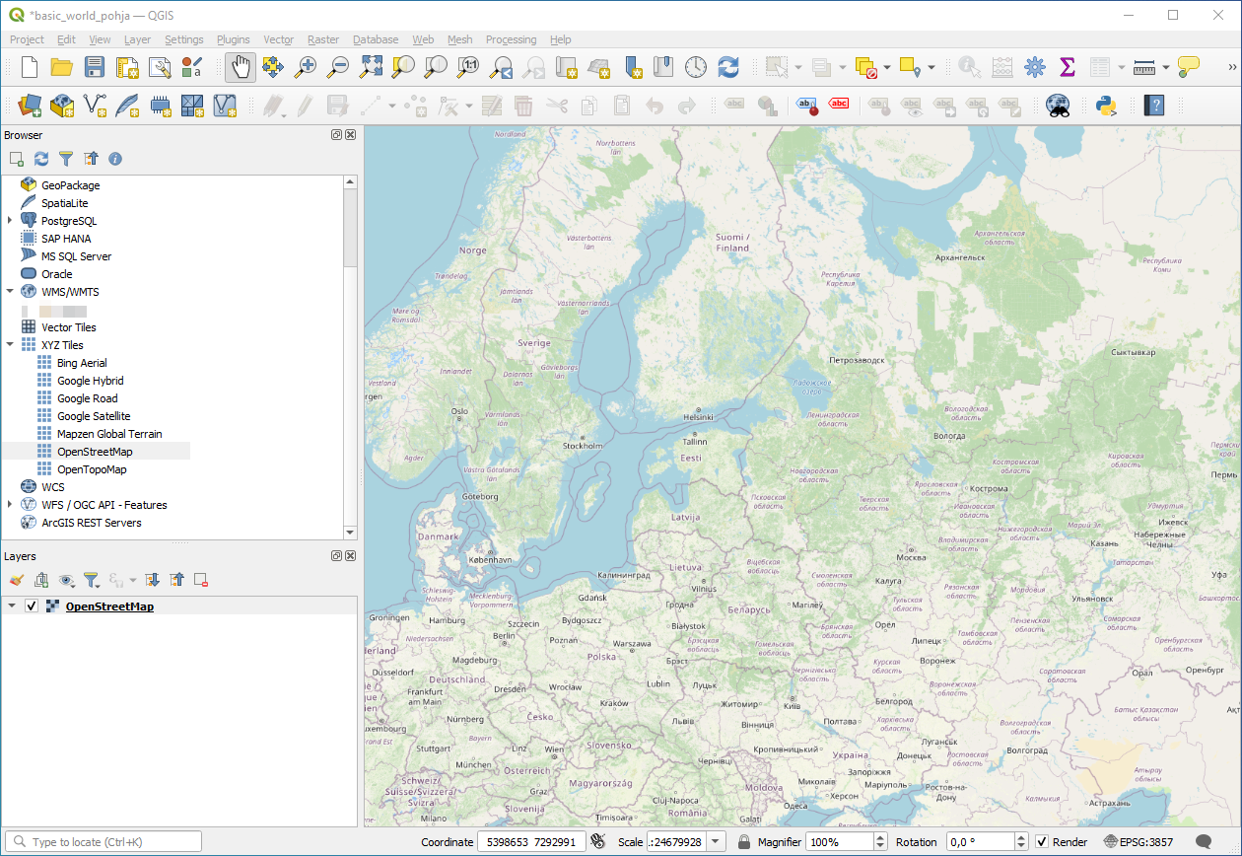Open the Scale dropdown arrow

coord(717,842)
